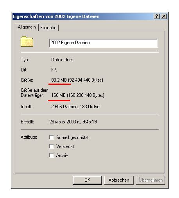Open context help with question mark button

[157, 16]
